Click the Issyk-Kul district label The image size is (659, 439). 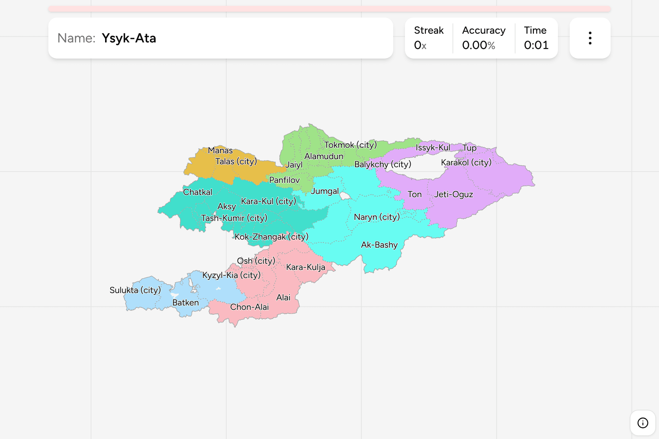[433, 148]
